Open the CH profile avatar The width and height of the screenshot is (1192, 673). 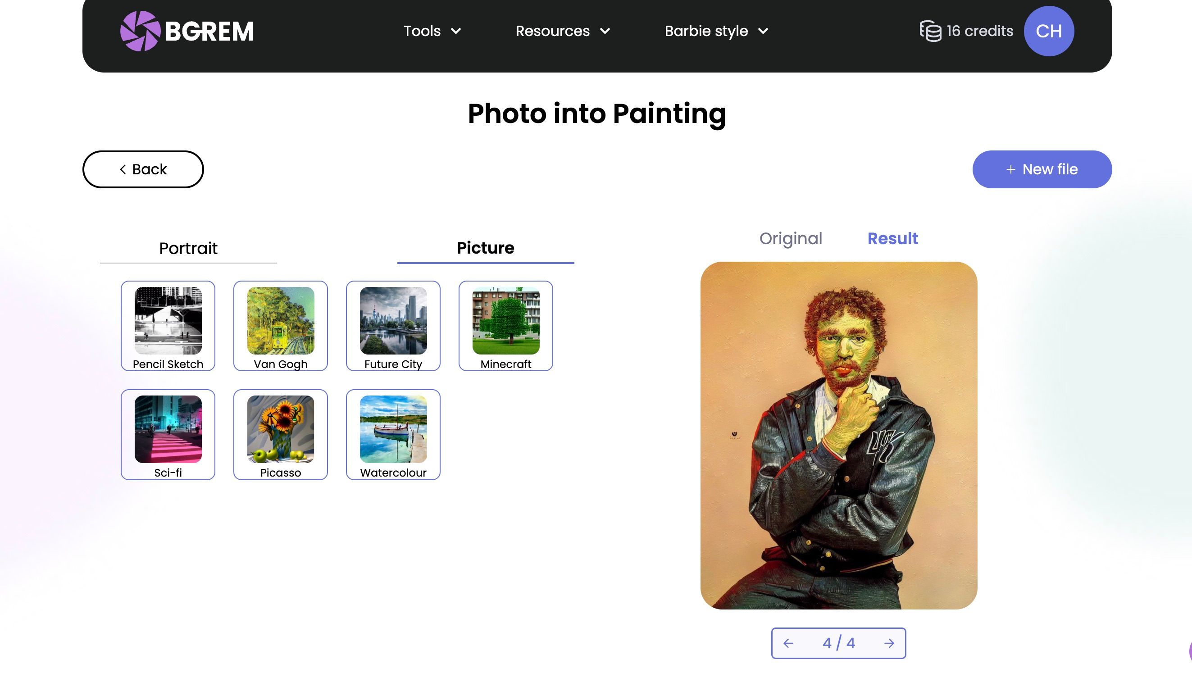(1049, 31)
